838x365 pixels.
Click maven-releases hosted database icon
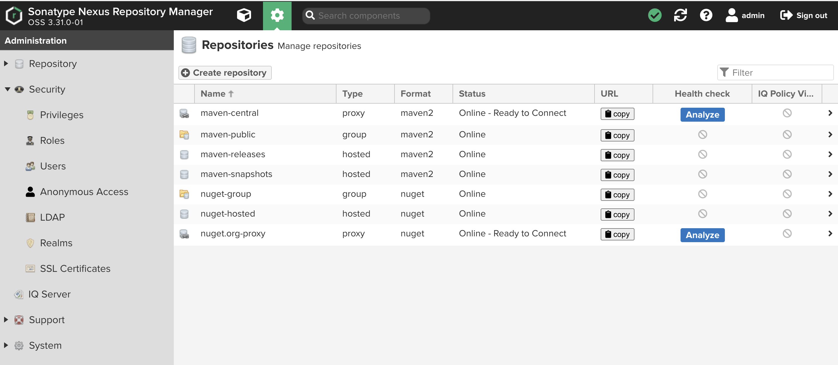[x=184, y=155]
